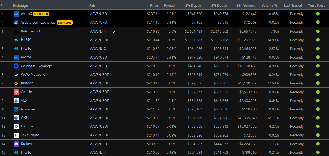The width and height of the screenshot is (329, 156).
Task: Click the Gate.io logo icon
Action: pos(16,92)
